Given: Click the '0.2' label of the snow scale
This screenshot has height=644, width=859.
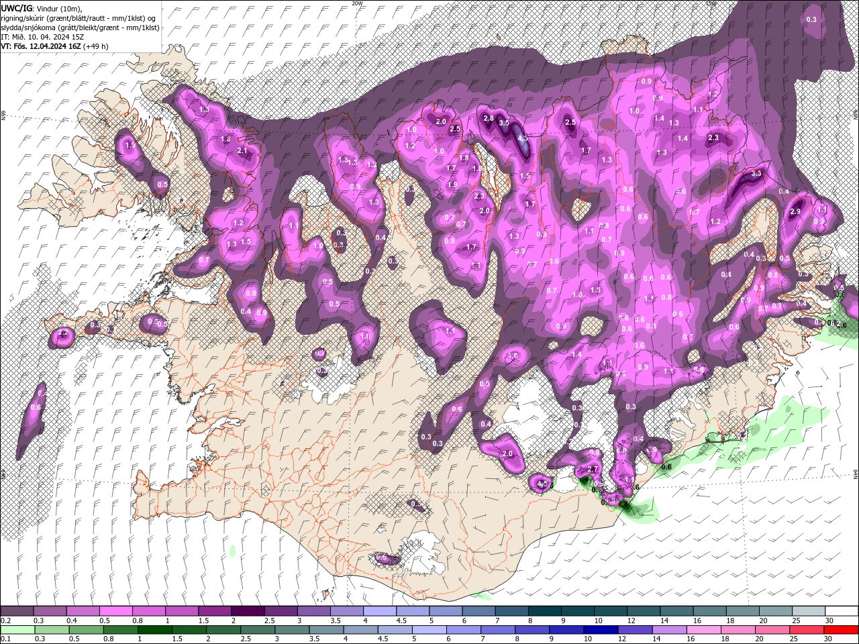Looking at the screenshot, I should (6, 621).
